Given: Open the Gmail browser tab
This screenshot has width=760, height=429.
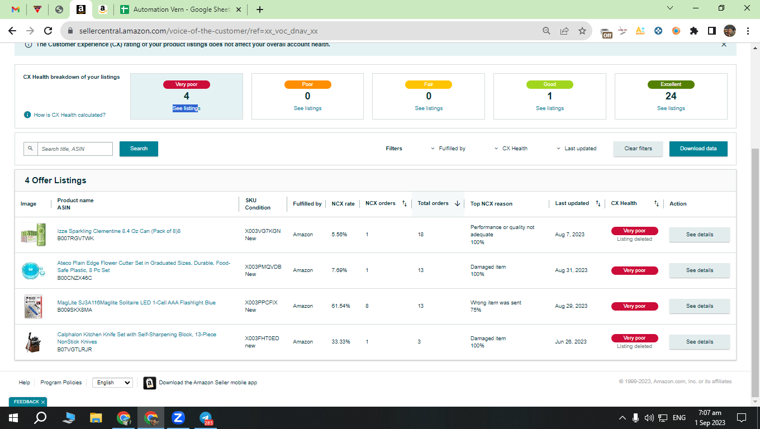Looking at the screenshot, I should point(16,9).
